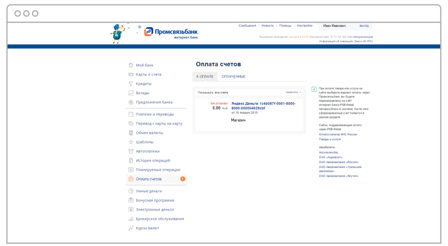Open the изменить filter dropdown
The width and height of the screenshot is (448, 246).
293,92
